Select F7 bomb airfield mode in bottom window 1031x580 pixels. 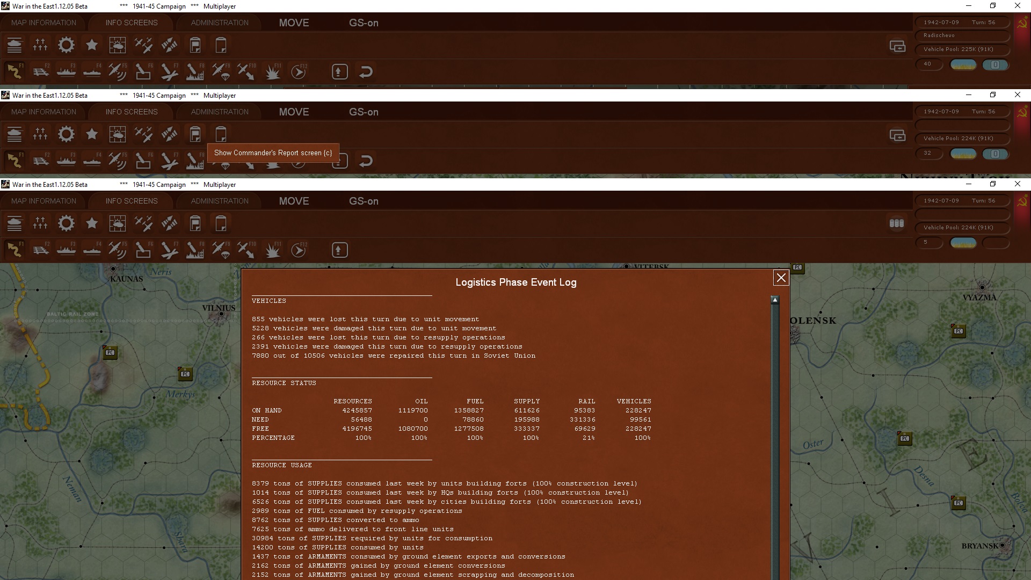click(x=169, y=250)
